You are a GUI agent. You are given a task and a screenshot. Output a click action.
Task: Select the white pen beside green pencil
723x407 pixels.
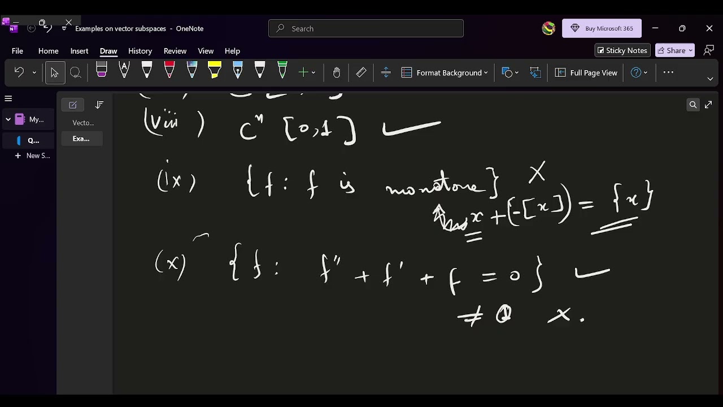click(260, 70)
